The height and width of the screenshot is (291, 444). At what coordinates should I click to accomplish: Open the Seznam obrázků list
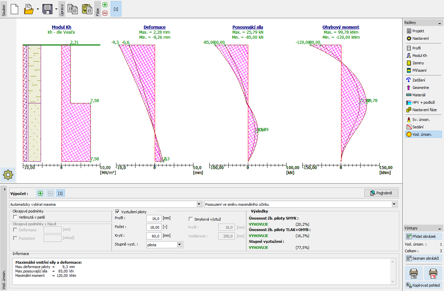tap(423, 258)
